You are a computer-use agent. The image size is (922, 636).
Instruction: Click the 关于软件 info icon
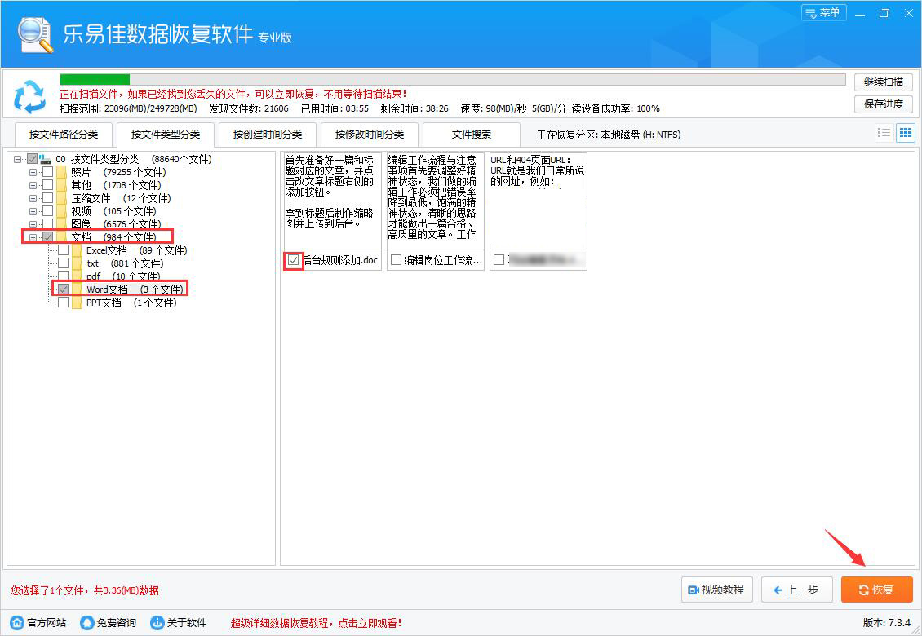click(157, 622)
